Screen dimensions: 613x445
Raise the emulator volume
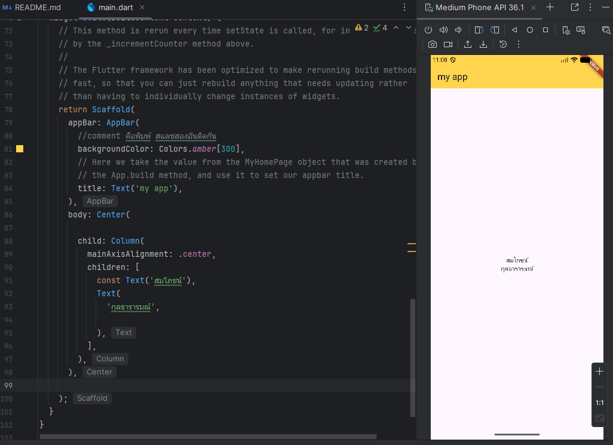pos(443,30)
